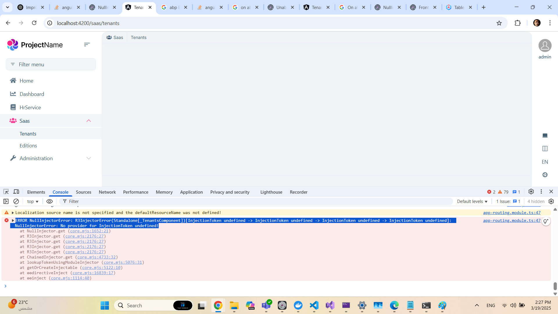Bookmark this page with the star icon
The image size is (558, 314).
499,23
